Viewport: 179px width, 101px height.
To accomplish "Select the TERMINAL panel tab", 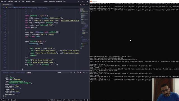I will (x=29, y=72).
